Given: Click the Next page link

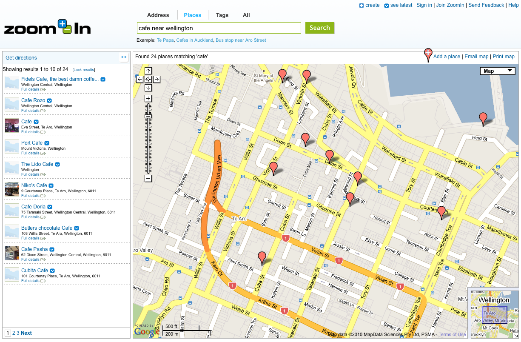Looking at the screenshot, I should 26,333.
